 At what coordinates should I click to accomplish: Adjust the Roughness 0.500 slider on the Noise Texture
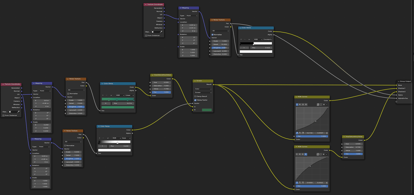click(x=220, y=48)
